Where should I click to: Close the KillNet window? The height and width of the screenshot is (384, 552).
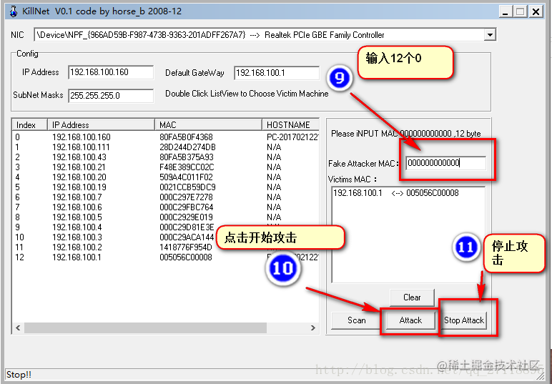tap(536, 11)
